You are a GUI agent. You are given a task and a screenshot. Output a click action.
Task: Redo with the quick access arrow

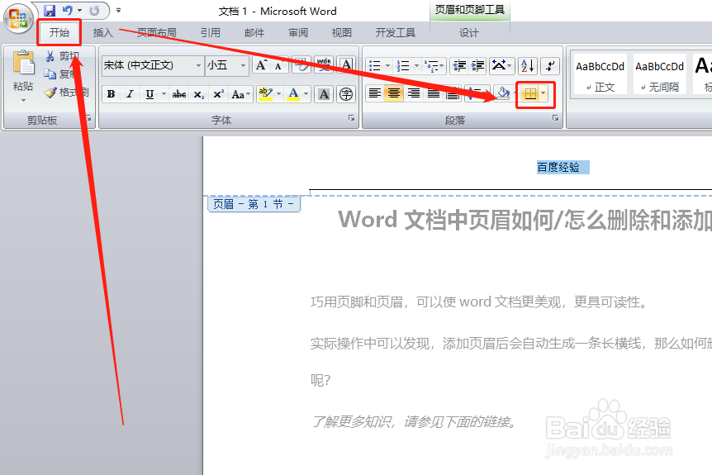[x=94, y=11]
